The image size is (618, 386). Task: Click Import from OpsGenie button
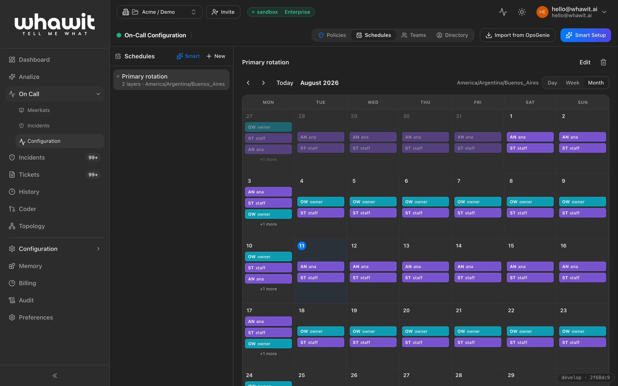pos(517,35)
